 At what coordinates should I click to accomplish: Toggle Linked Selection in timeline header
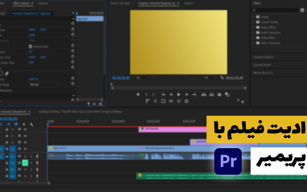(16, 124)
